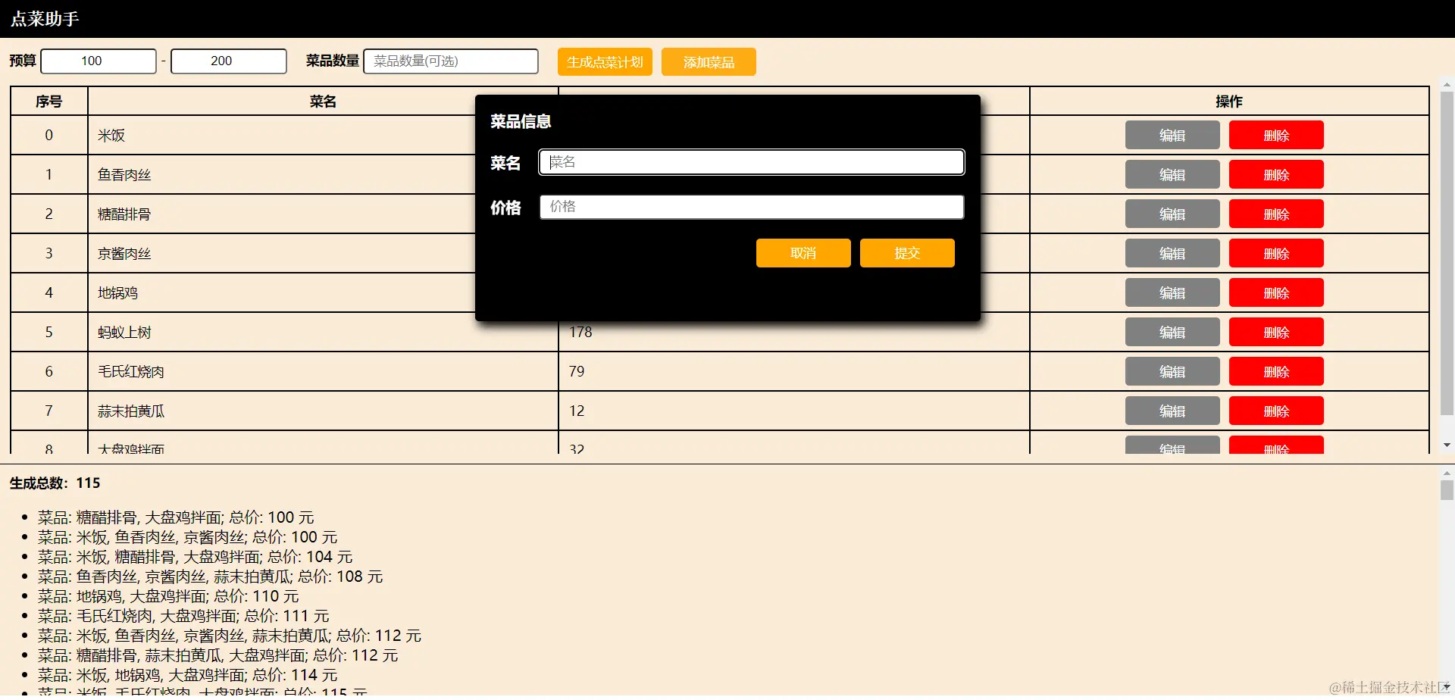Click the result totaling 108 元
Viewport: 1455px width, 700px height.
coord(211,577)
